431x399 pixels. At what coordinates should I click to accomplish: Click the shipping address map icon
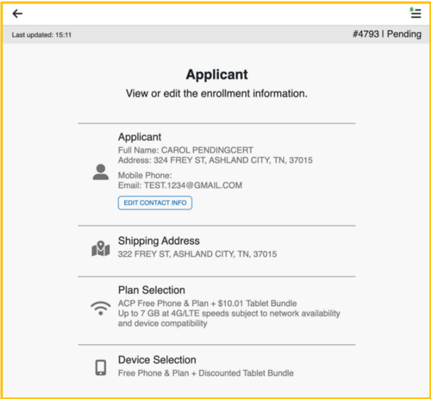tap(101, 249)
